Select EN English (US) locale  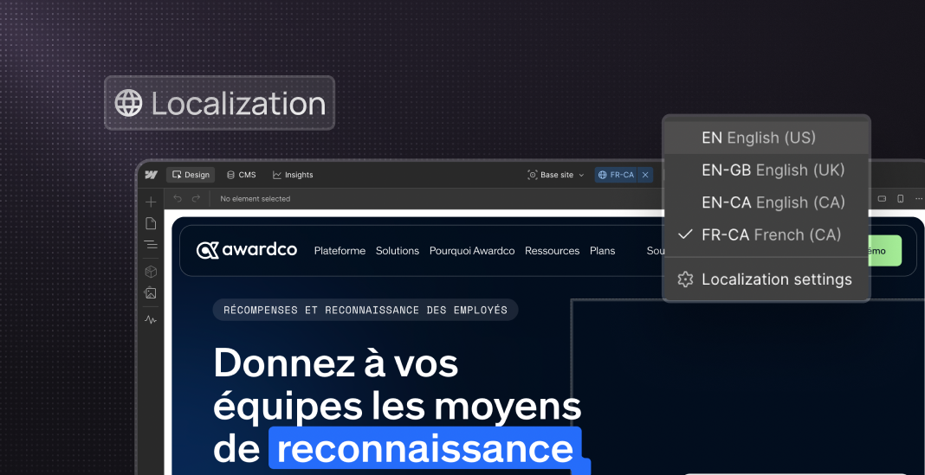click(767, 138)
